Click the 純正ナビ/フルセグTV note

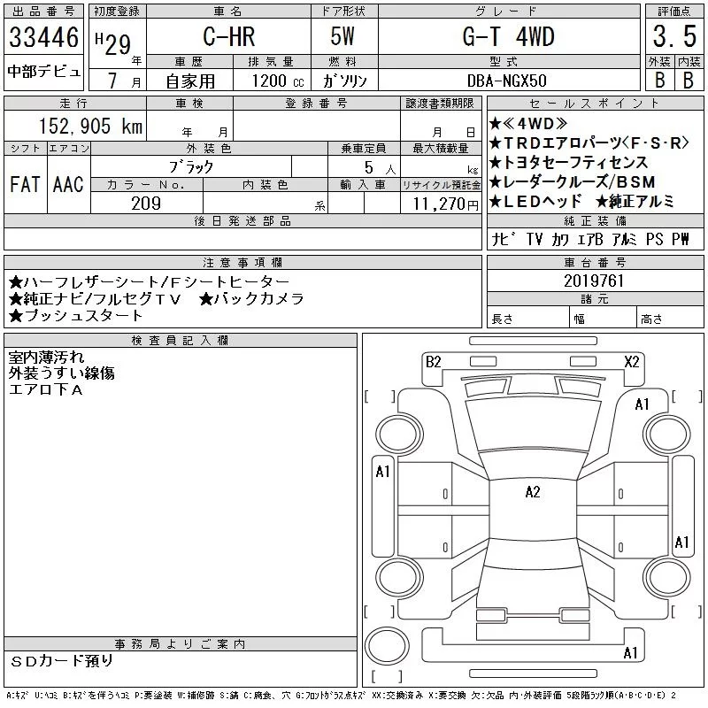pyautogui.click(x=95, y=299)
